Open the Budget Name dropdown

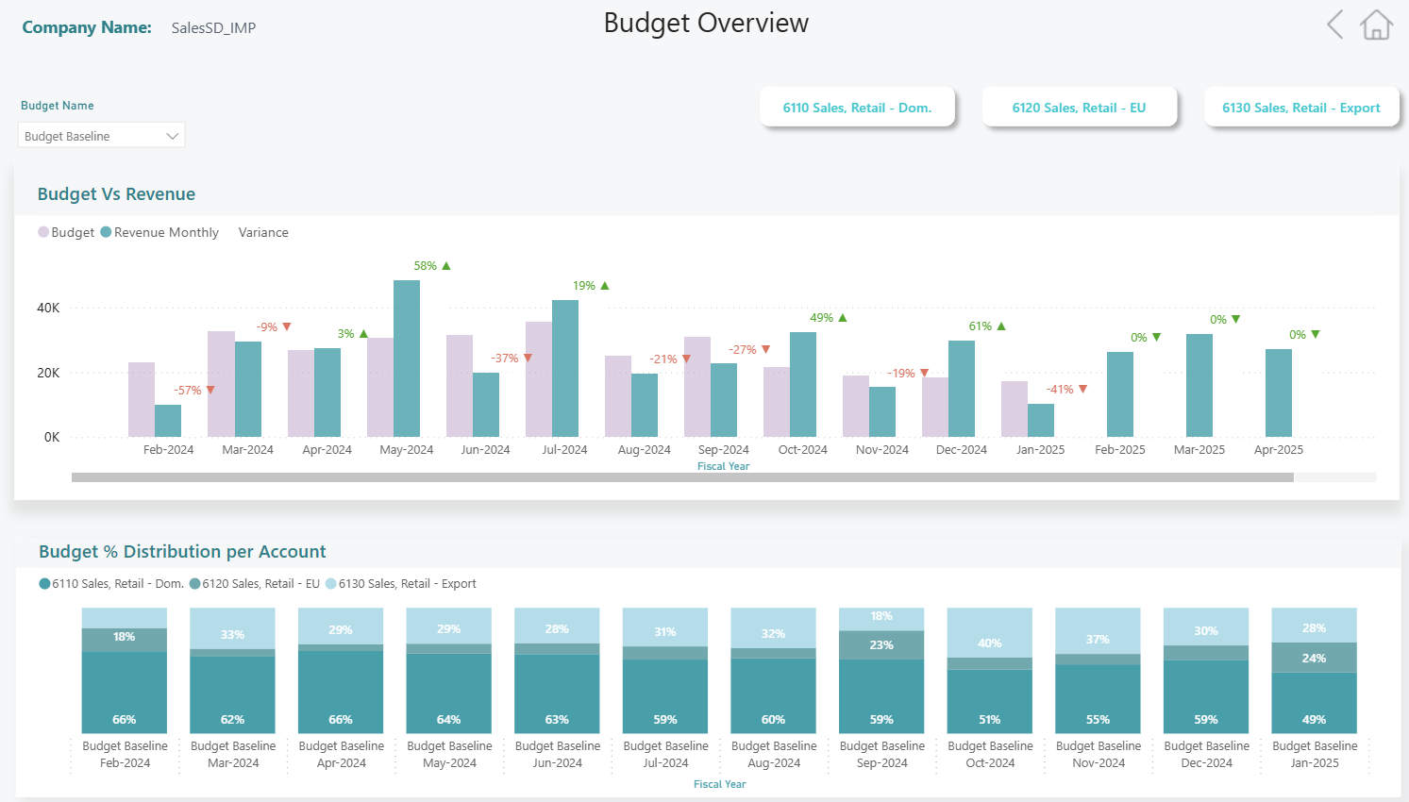[101, 136]
